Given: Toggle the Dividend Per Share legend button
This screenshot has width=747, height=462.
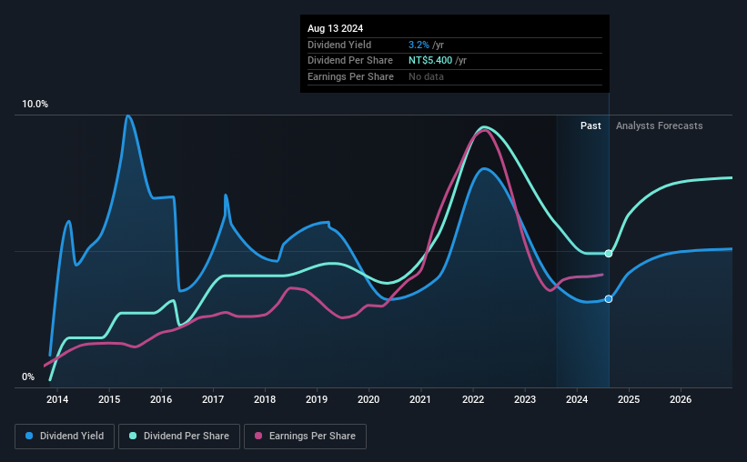Looking at the screenshot, I should point(179,437).
